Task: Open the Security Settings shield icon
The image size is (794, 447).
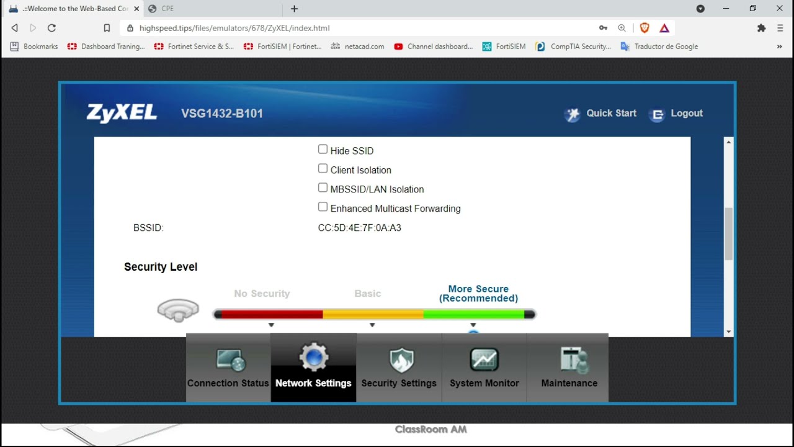Action: coord(401,360)
